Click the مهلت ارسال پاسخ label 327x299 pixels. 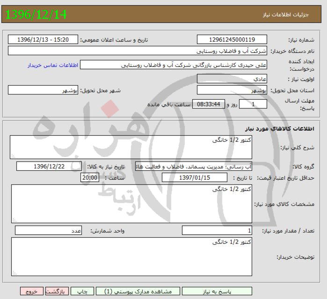click(x=300, y=104)
